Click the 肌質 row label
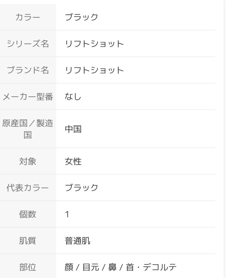The height and width of the screenshot is (278, 235). pyautogui.click(x=28, y=241)
